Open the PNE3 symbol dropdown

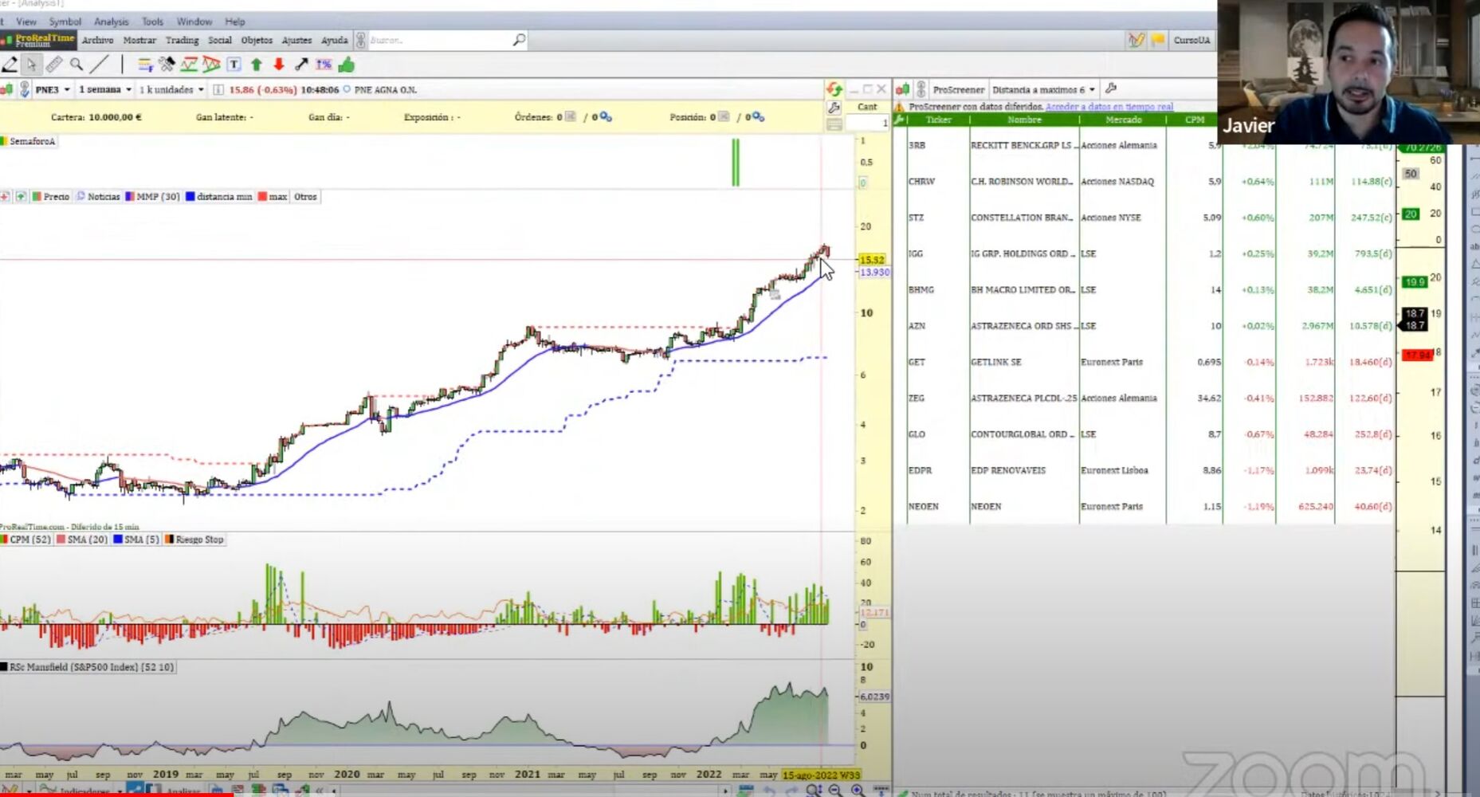[x=53, y=89]
